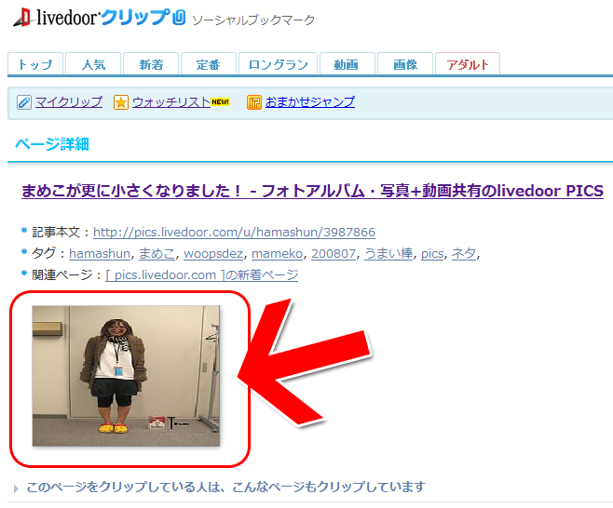Open the pics.livedoor.com の新着ページ link
This screenshot has width=613, height=508.
pos(202,274)
